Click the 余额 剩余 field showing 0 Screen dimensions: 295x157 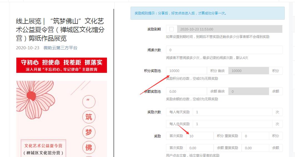click(249, 91)
